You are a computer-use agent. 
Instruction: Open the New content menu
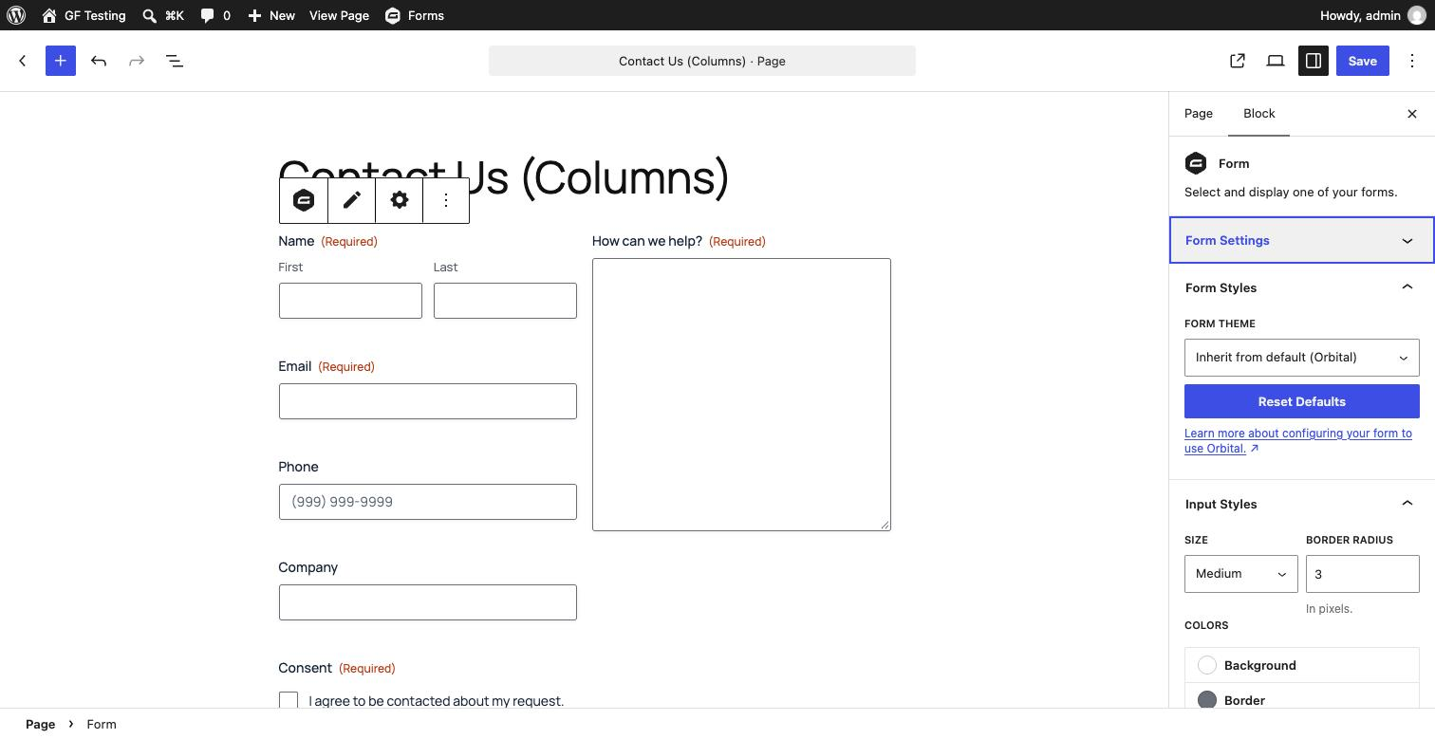coord(271,15)
